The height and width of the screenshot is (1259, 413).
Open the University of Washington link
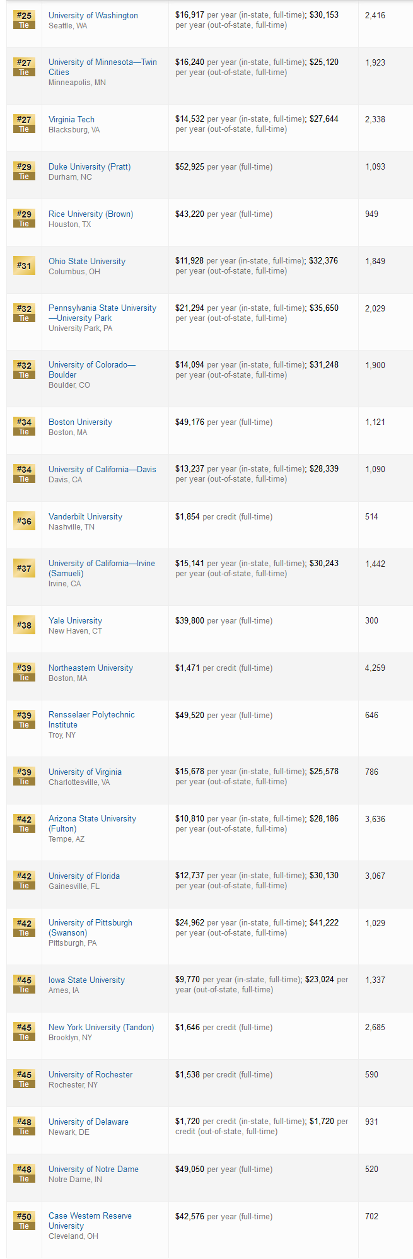click(93, 15)
